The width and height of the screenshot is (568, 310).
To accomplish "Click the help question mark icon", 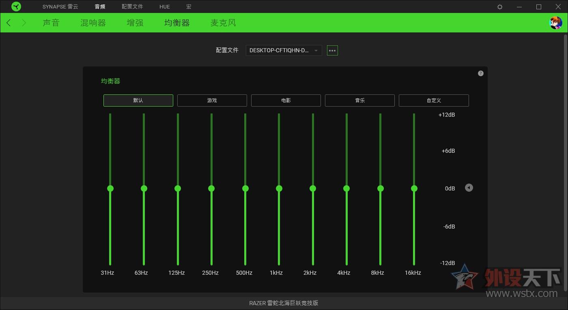I will [x=481, y=73].
